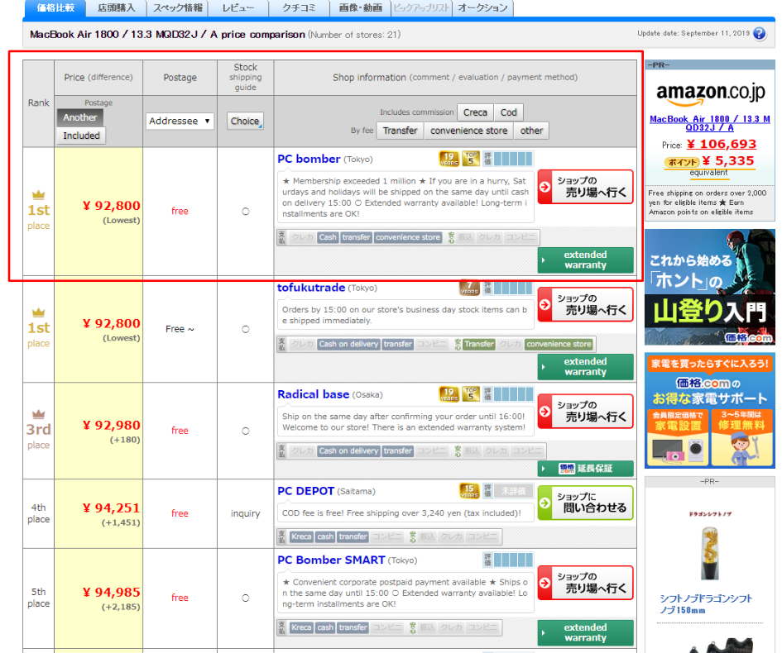Viewport: 782px width, 653px height.
Task: Click the bronze crown for 3rd place
Action: (38, 414)
